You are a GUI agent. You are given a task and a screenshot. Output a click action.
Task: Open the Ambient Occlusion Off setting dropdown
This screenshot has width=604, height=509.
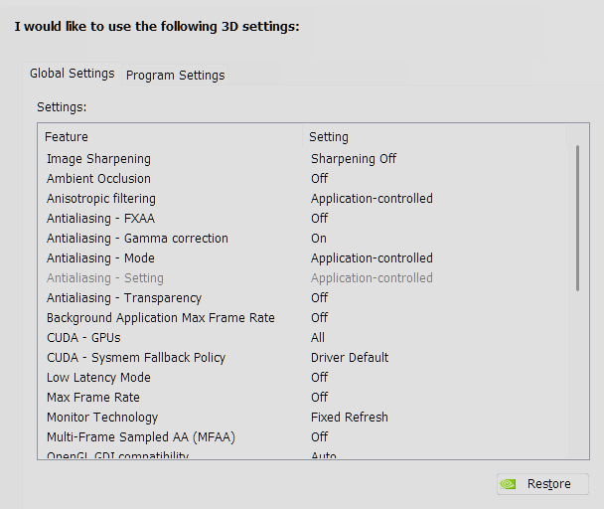(319, 179)
